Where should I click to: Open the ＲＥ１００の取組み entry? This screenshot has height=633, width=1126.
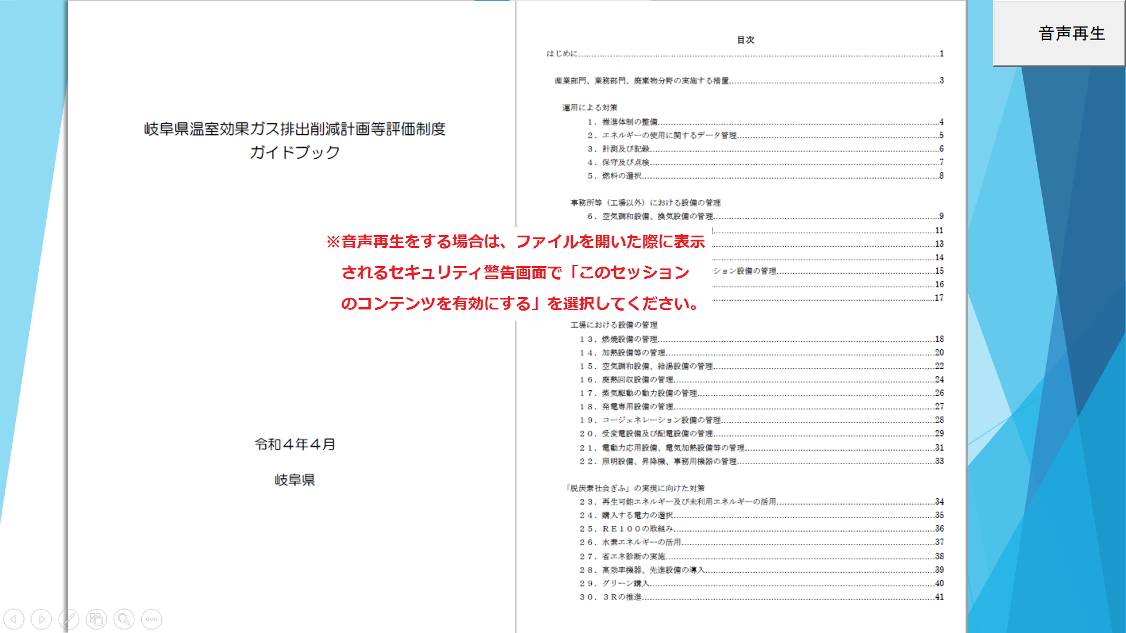[630, 528]
